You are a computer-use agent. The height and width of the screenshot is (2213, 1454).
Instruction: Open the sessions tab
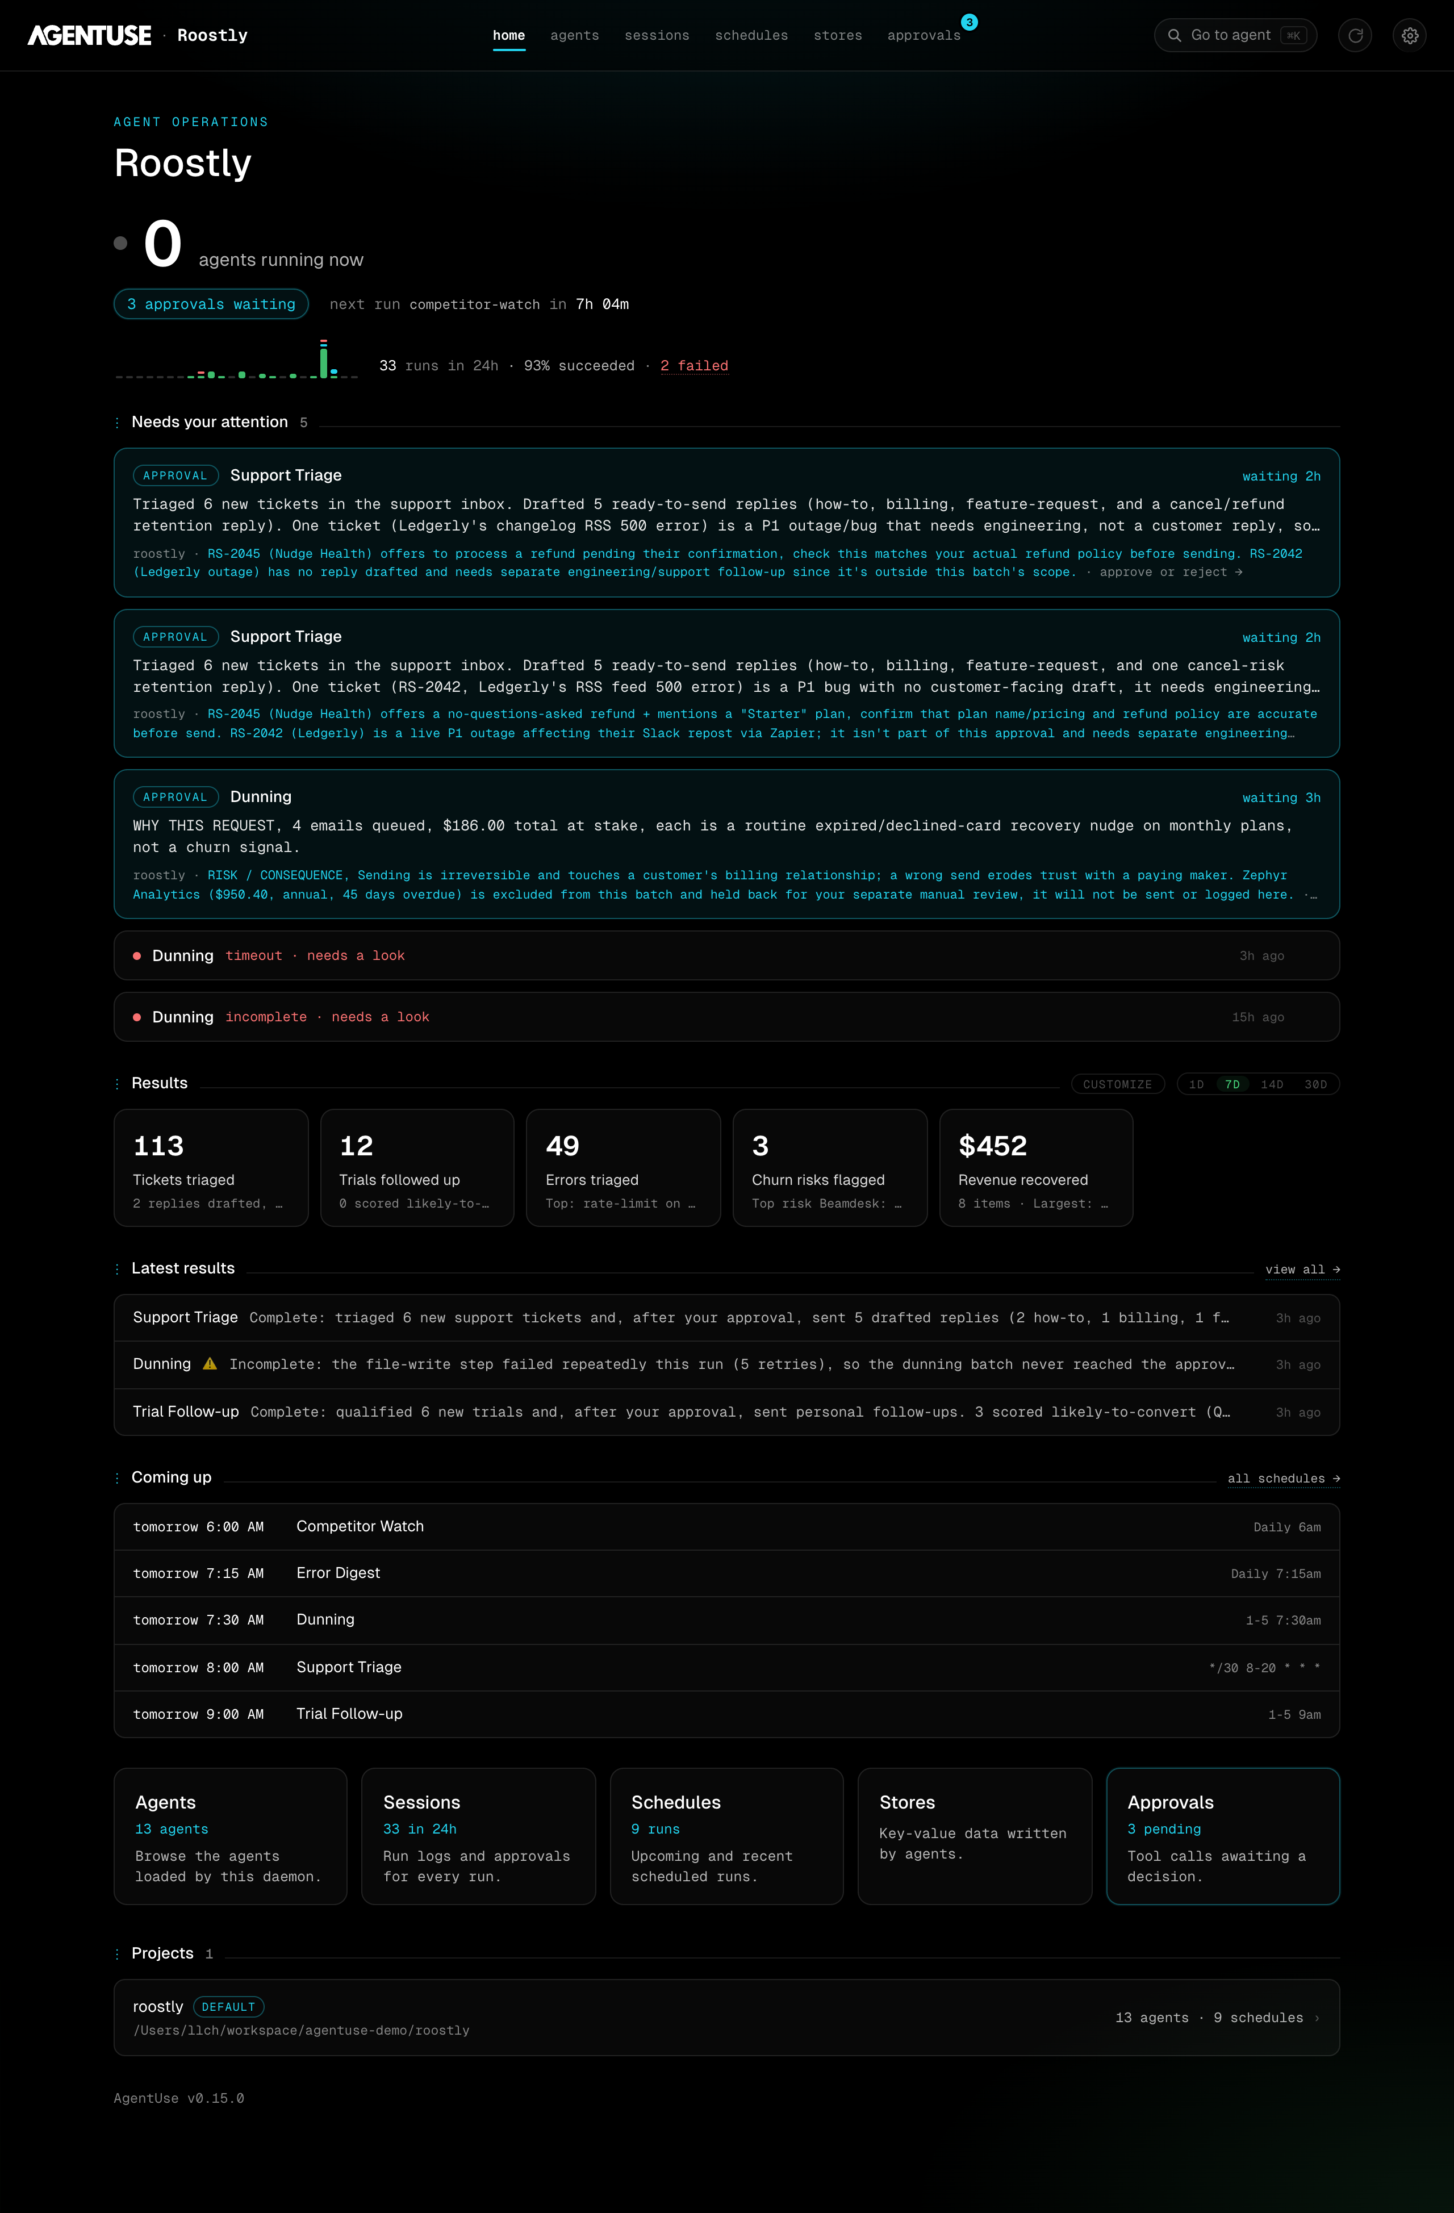pos(657,35)
